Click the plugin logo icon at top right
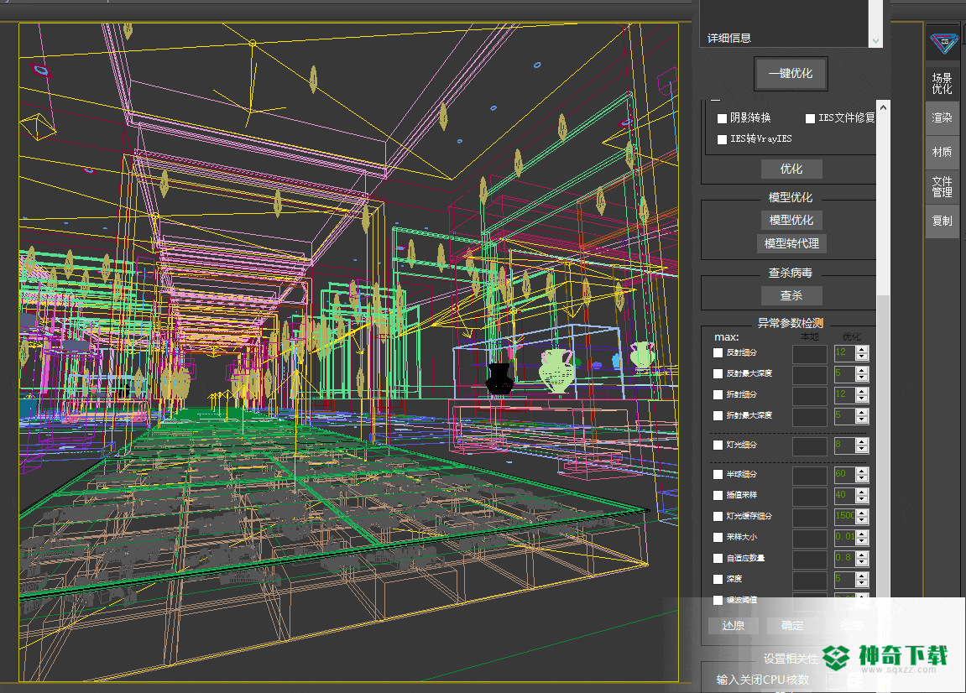Viewport: 966px width, 693px height. [x=943, y=44]
